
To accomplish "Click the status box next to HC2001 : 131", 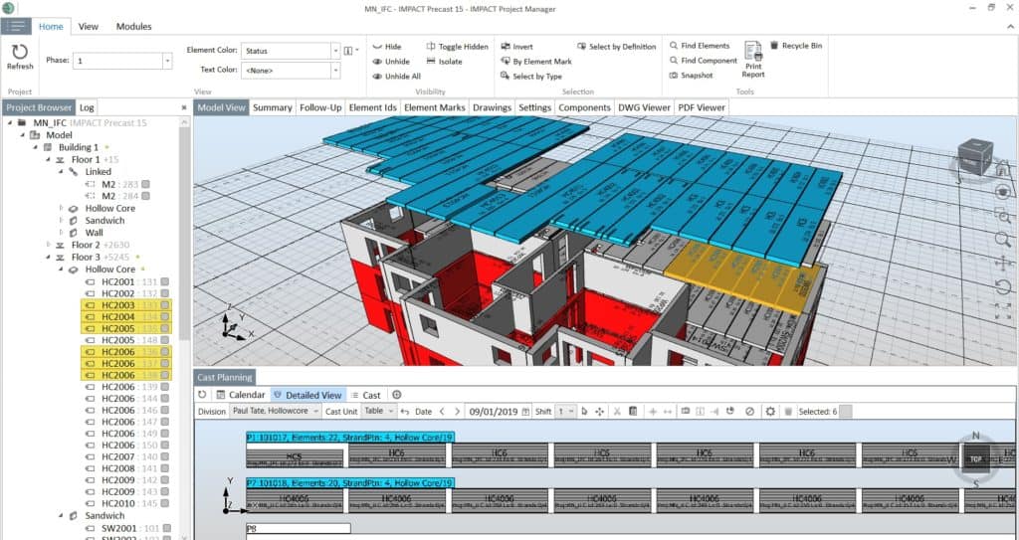I will coord(165,282).
